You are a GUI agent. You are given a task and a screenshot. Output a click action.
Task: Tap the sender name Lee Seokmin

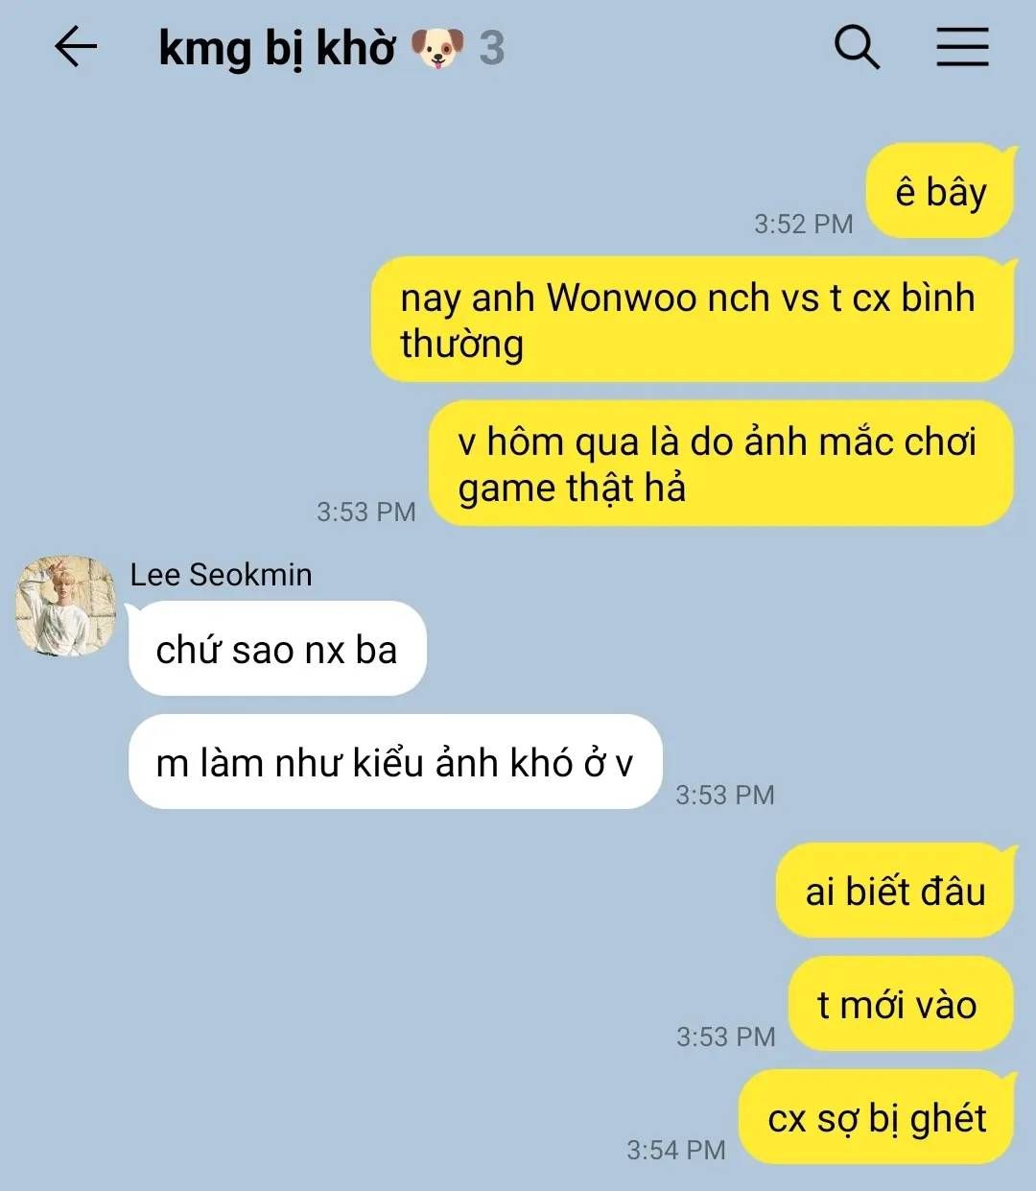click(x=221, y=574)
